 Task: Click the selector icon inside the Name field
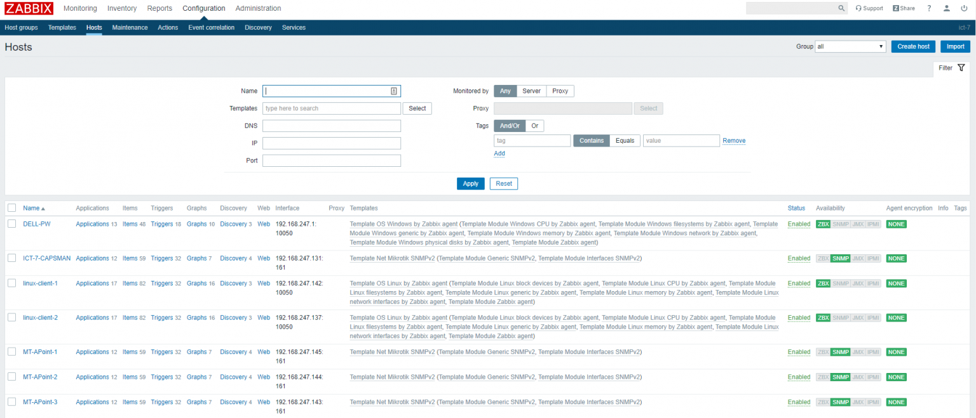point(393,91)
